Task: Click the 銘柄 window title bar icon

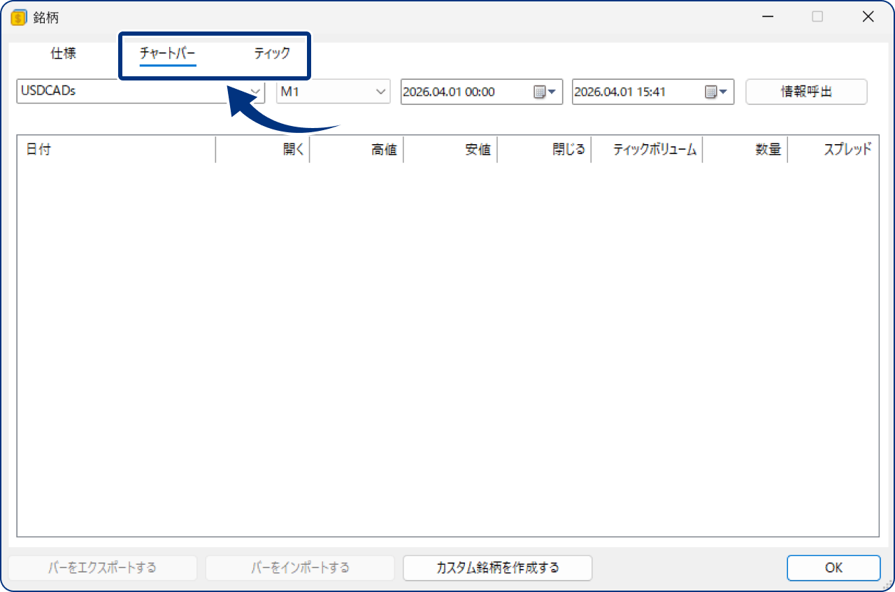Action: [17, 16]
